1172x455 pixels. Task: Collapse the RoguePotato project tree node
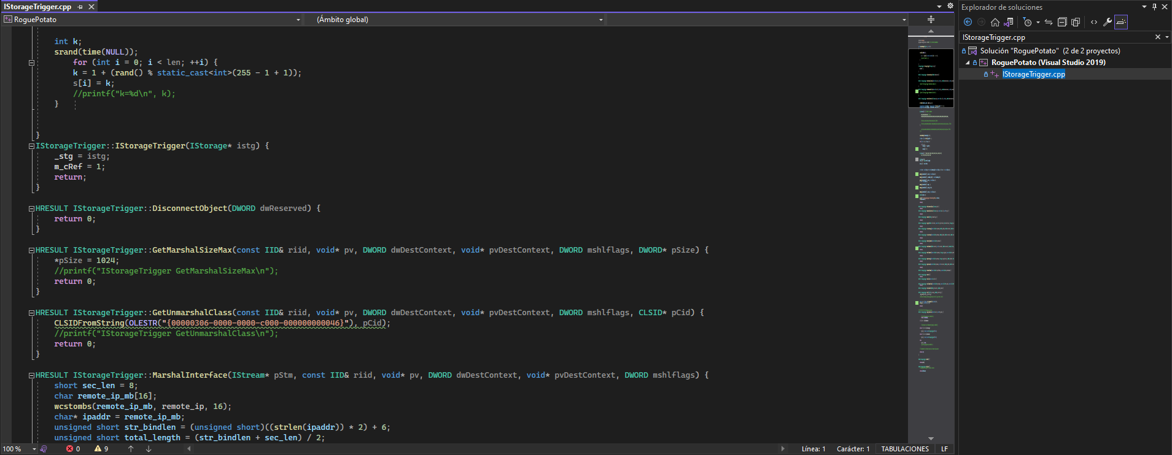(968, 63)
